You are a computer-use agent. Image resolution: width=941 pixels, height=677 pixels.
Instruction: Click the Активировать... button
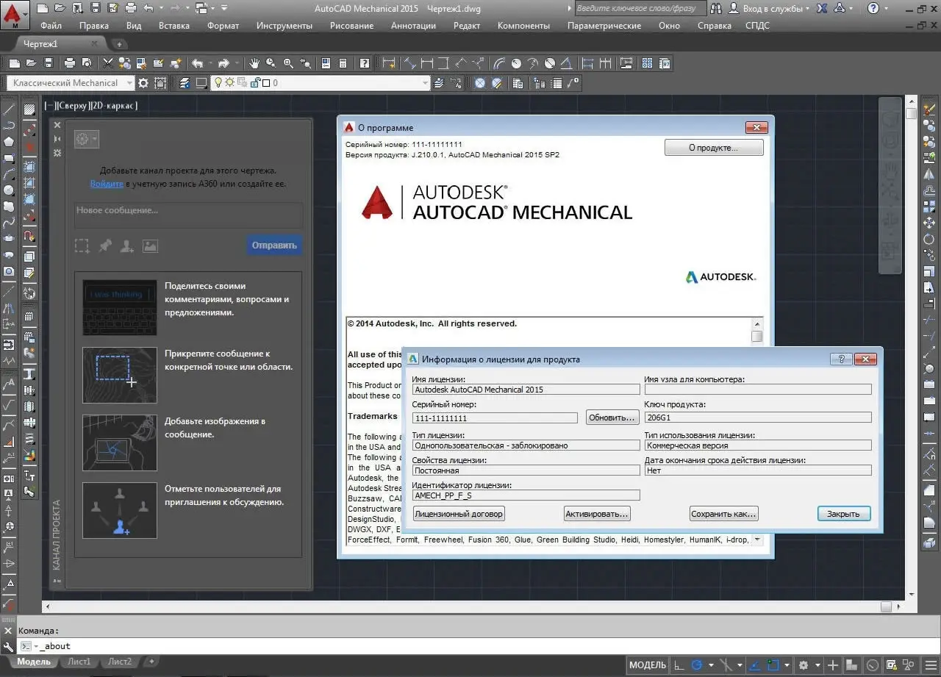click(597, 514)
